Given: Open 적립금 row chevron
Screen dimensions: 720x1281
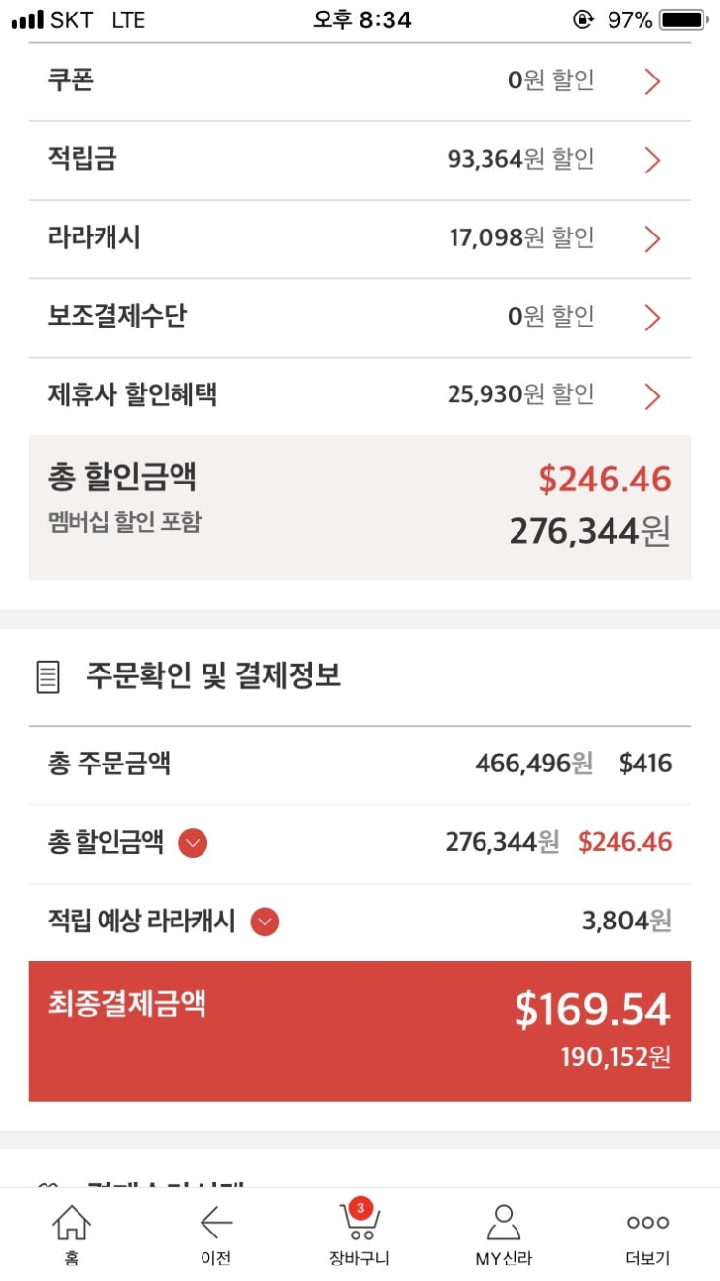Looking at the screenshot, I should [652, 160].
